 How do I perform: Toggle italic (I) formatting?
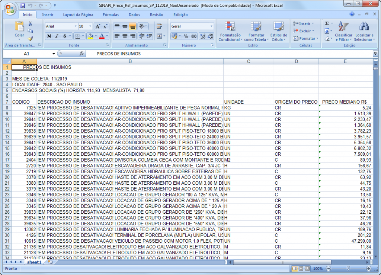57,36
